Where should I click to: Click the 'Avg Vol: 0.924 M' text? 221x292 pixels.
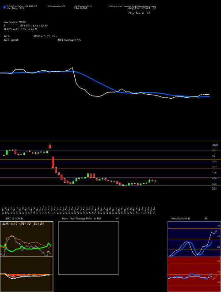click(142, 8)
